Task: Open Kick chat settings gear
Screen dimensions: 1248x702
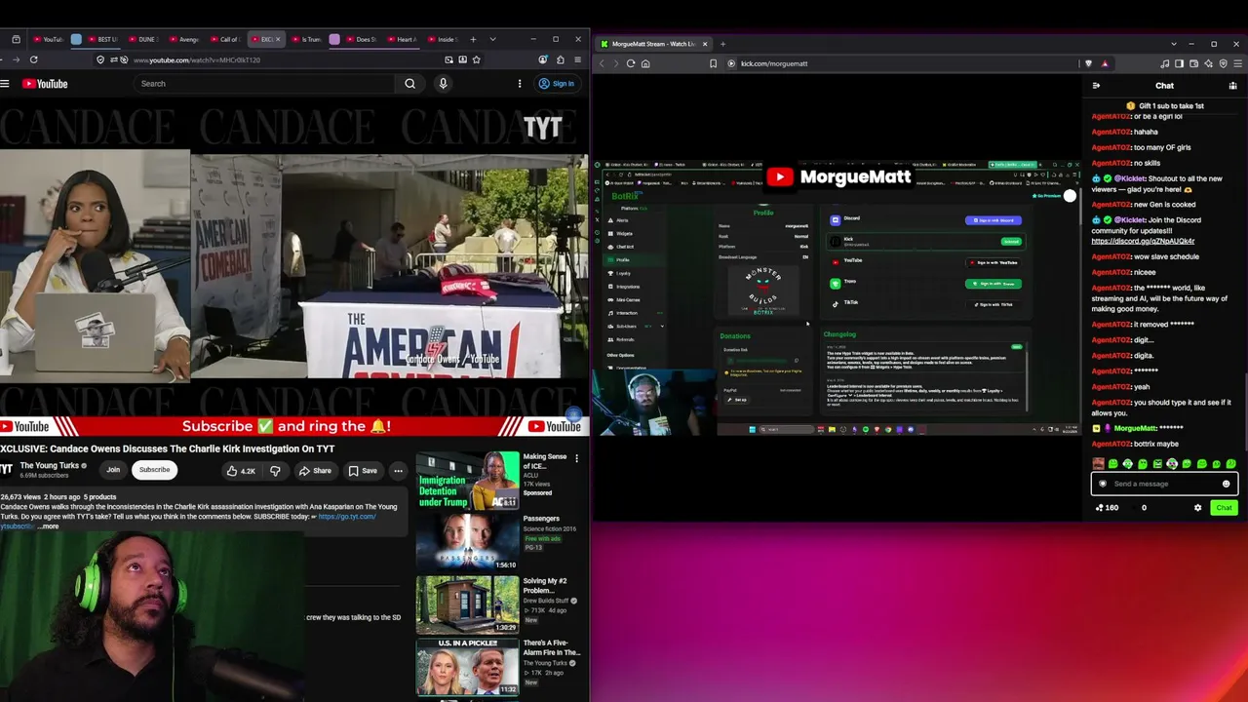Action: pyautogui.click(x=1198, y=508)
